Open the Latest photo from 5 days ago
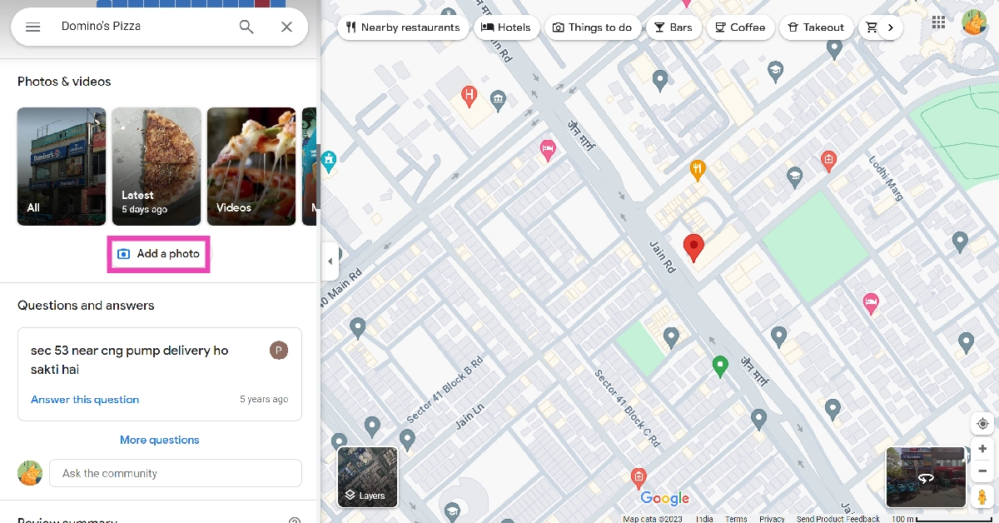Screen dimensions: 999x523 157,166
